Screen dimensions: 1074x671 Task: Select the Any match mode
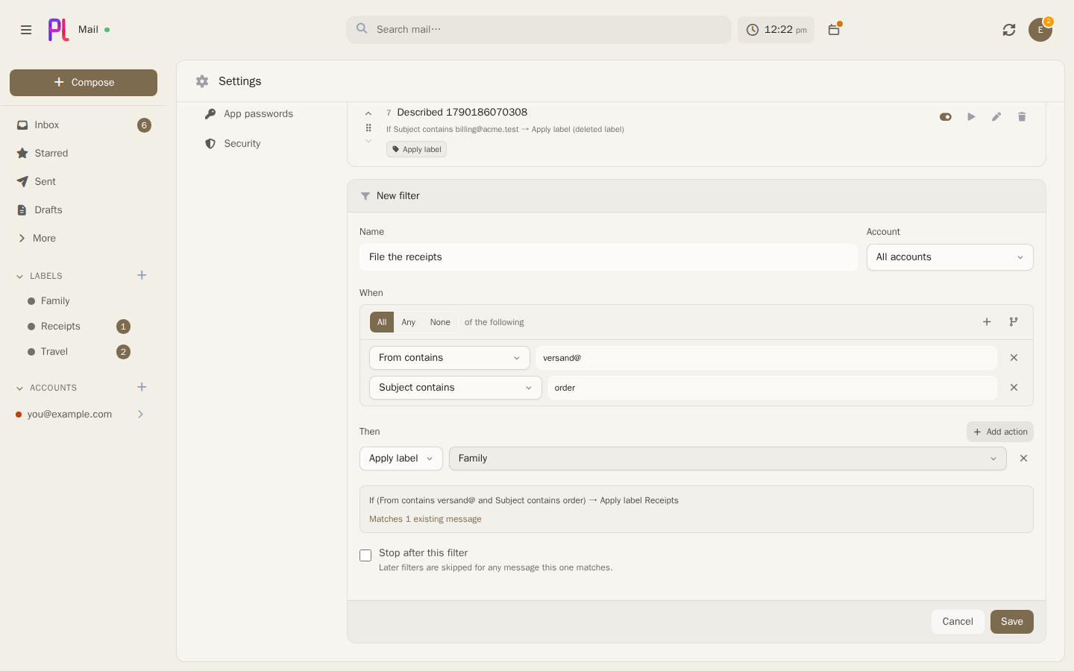click(x=408, y=322)
